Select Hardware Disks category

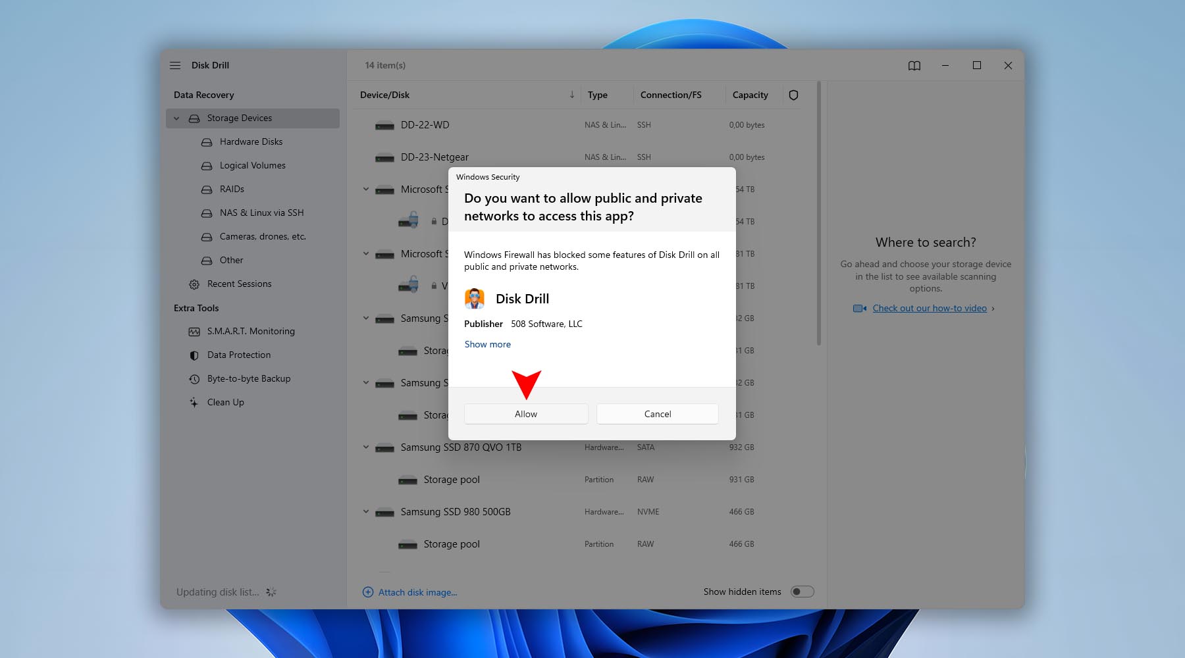click(251, 142)
